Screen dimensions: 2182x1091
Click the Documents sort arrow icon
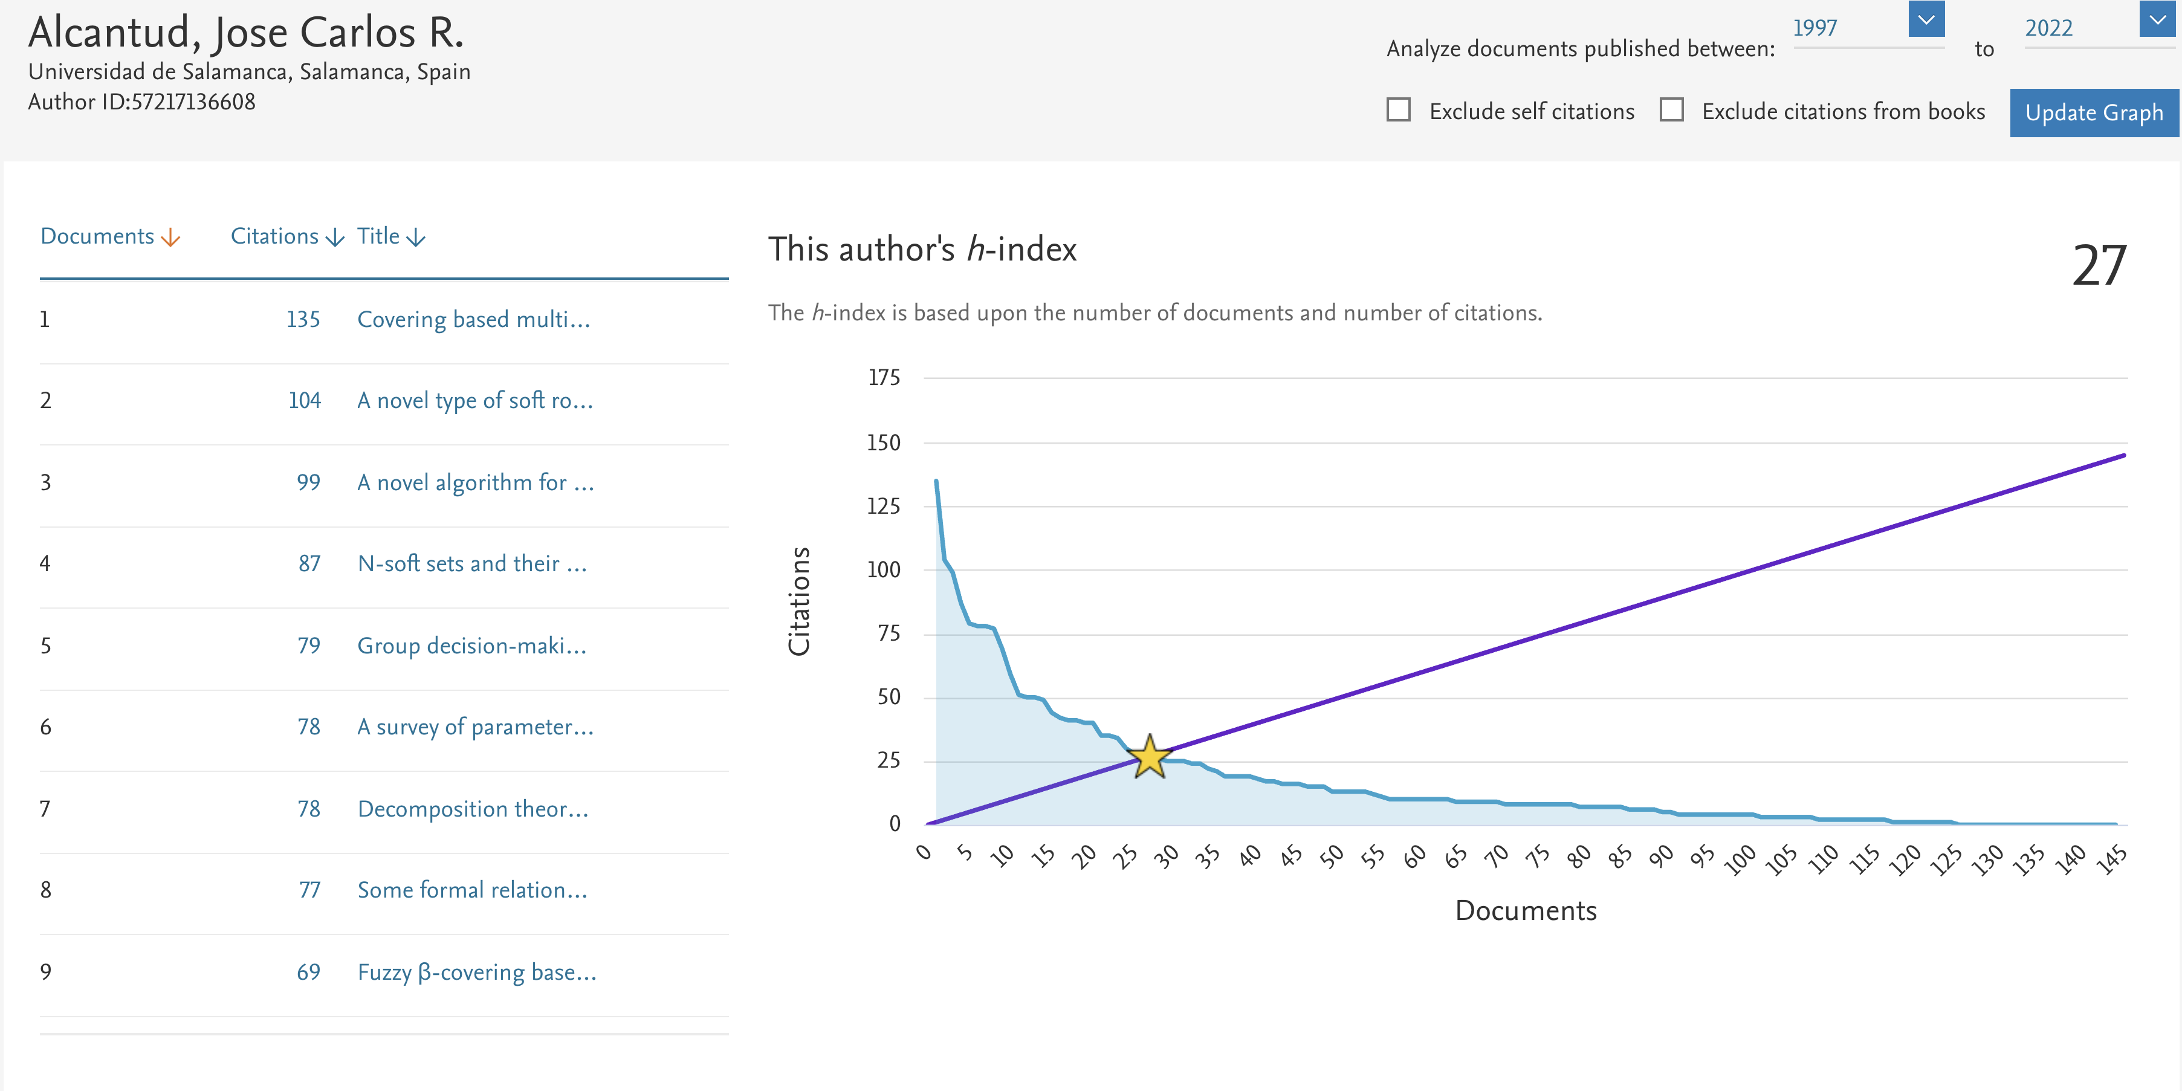[170, 238]
